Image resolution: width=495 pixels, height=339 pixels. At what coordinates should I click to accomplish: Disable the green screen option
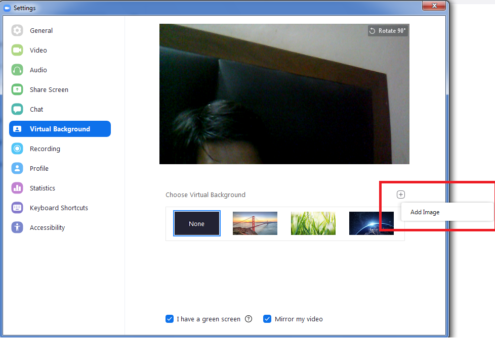(x=170, y=319)
